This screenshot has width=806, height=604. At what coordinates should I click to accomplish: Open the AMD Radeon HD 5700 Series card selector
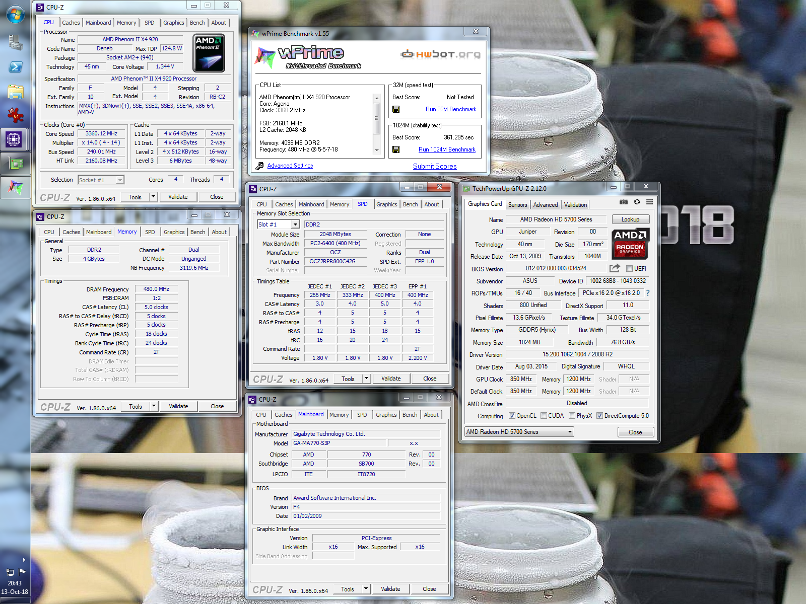(x=519, y=432)
